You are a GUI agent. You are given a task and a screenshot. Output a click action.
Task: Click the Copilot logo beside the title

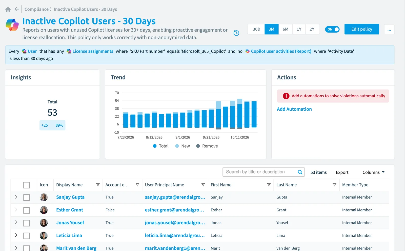(12, 25)
